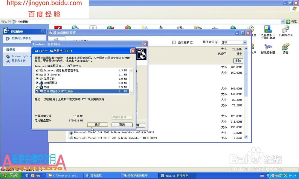
Task: Enable the 显示更新 checkbox
Action: click(174, 42)
